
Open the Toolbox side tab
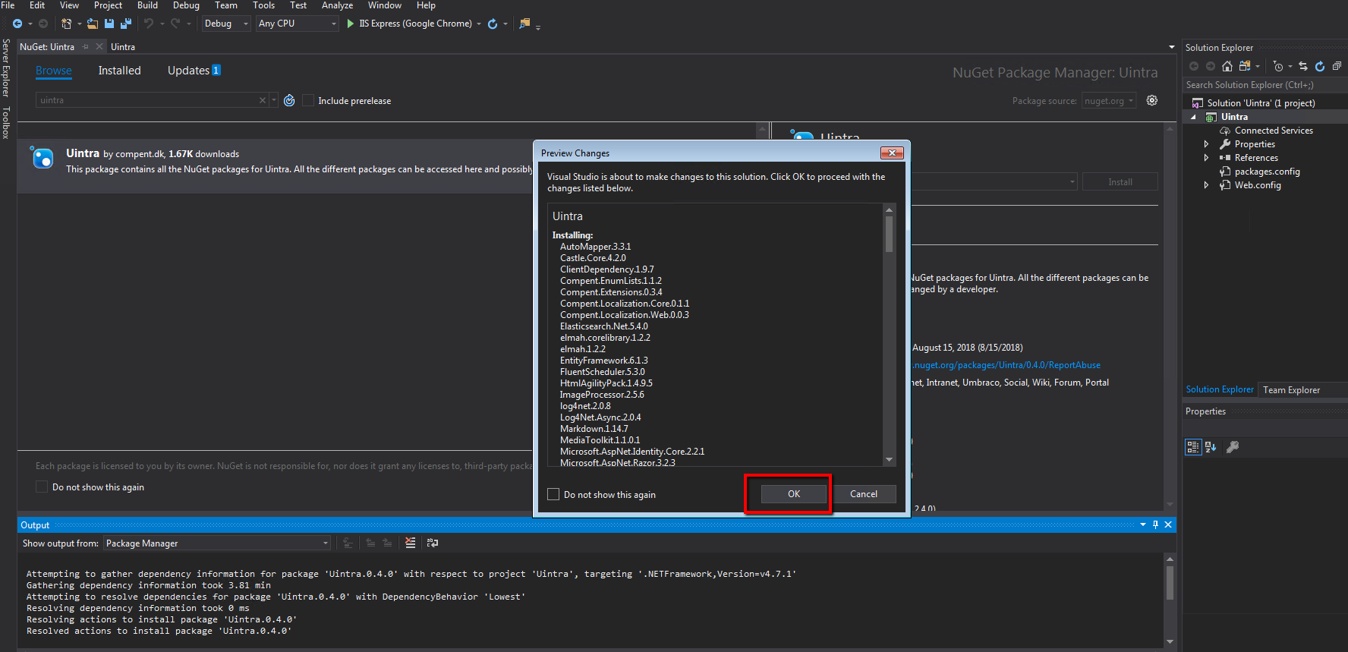point(6,122)
